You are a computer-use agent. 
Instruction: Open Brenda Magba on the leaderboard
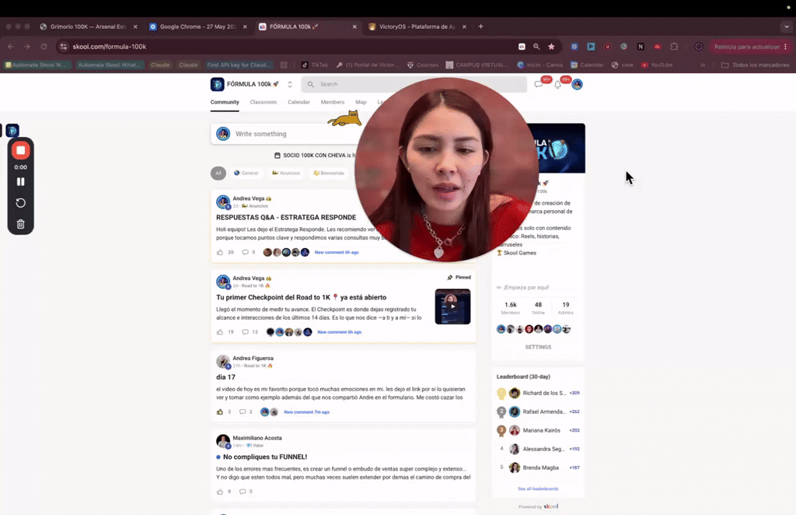(x=541, y=468)
